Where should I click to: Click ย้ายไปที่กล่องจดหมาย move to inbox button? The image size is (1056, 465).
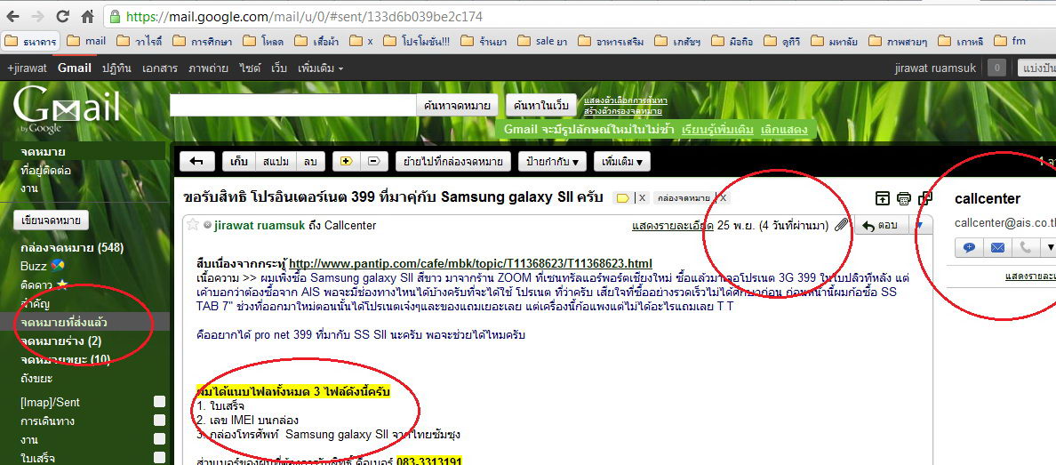point(453,161)
